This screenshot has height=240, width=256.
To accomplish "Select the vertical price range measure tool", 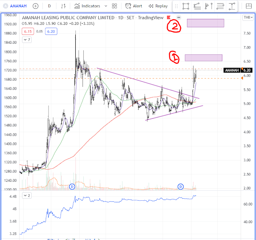I will pyautogui.click(x=232, y=6).
